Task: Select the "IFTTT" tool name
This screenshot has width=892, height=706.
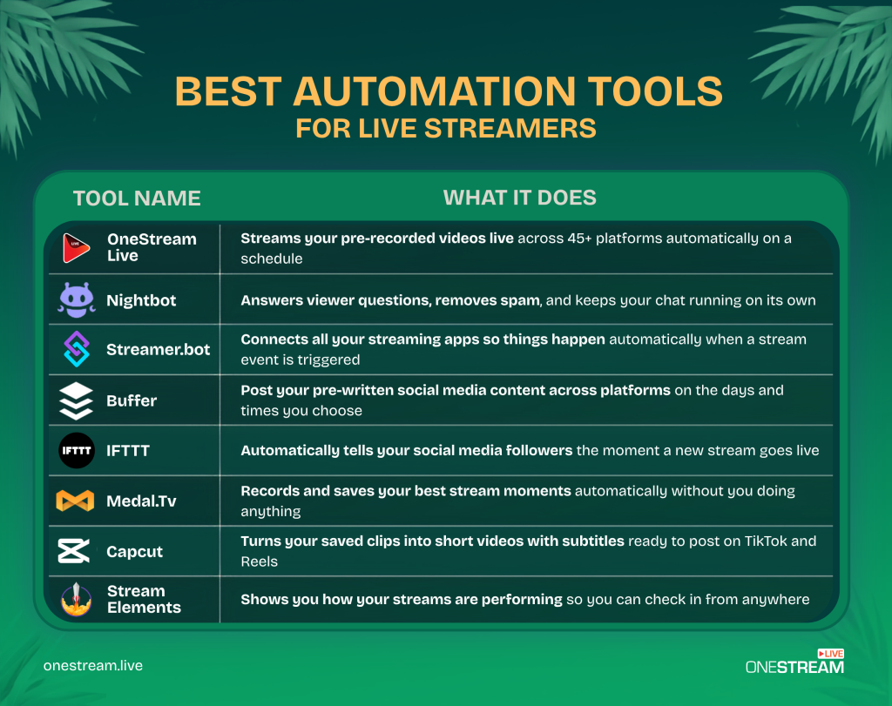Action: tap(128, 451)
